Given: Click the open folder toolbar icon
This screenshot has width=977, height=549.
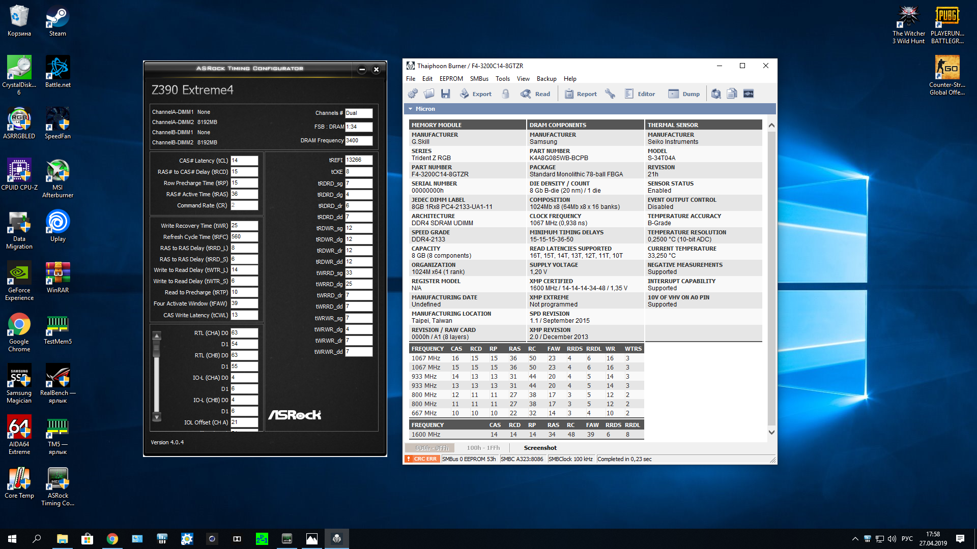Looking at the screenshot, I should (429, 94).
